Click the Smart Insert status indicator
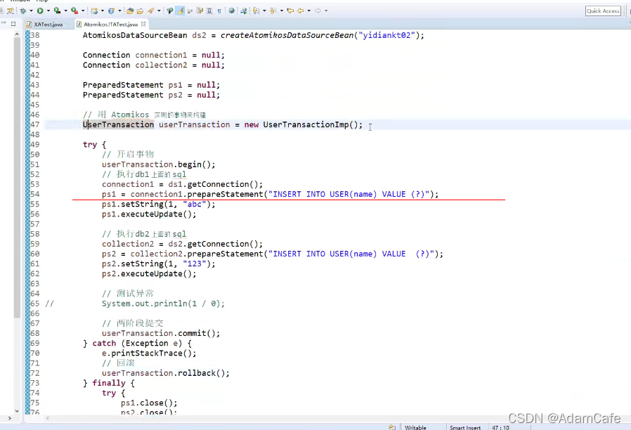 tap(465, 428)
